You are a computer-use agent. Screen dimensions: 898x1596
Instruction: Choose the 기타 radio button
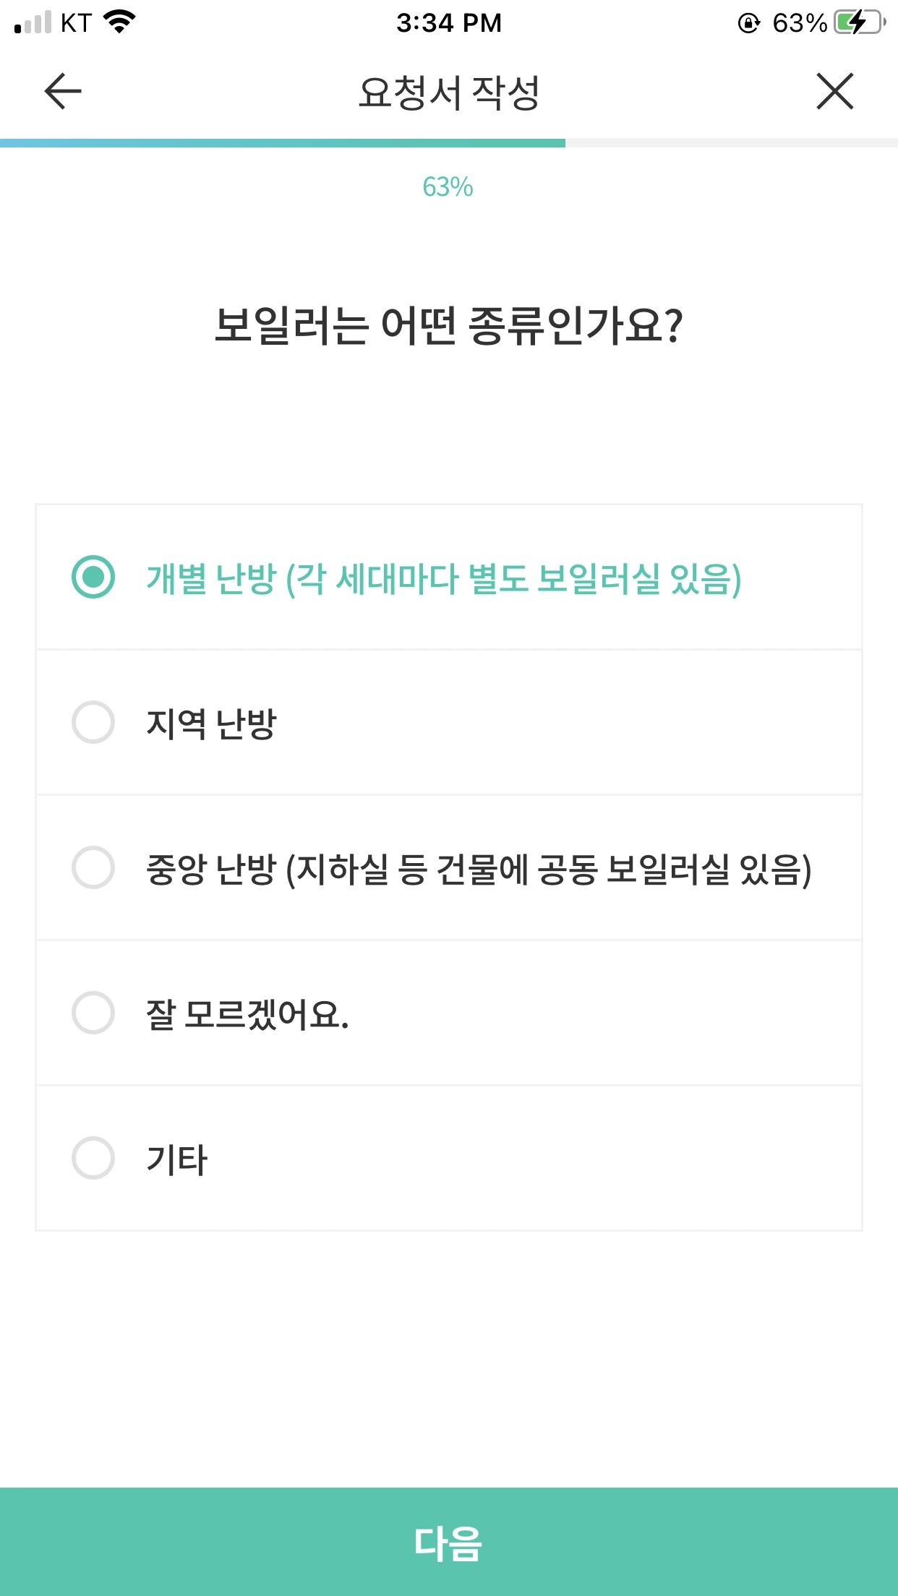(93, 1158)
